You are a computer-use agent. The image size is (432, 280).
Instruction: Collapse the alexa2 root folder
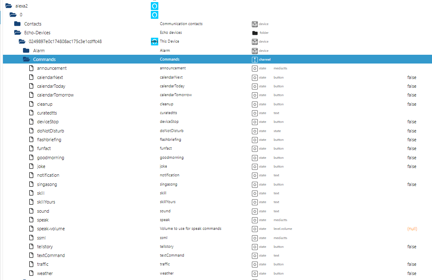pos(8,6)
